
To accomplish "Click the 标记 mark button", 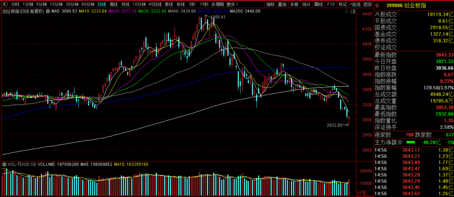I will point(343,5).
